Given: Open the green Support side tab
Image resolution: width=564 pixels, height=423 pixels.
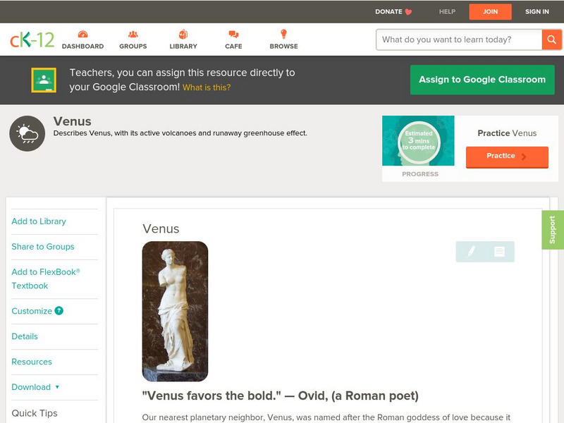Looking at the screenshot, I should pos(553,230).
